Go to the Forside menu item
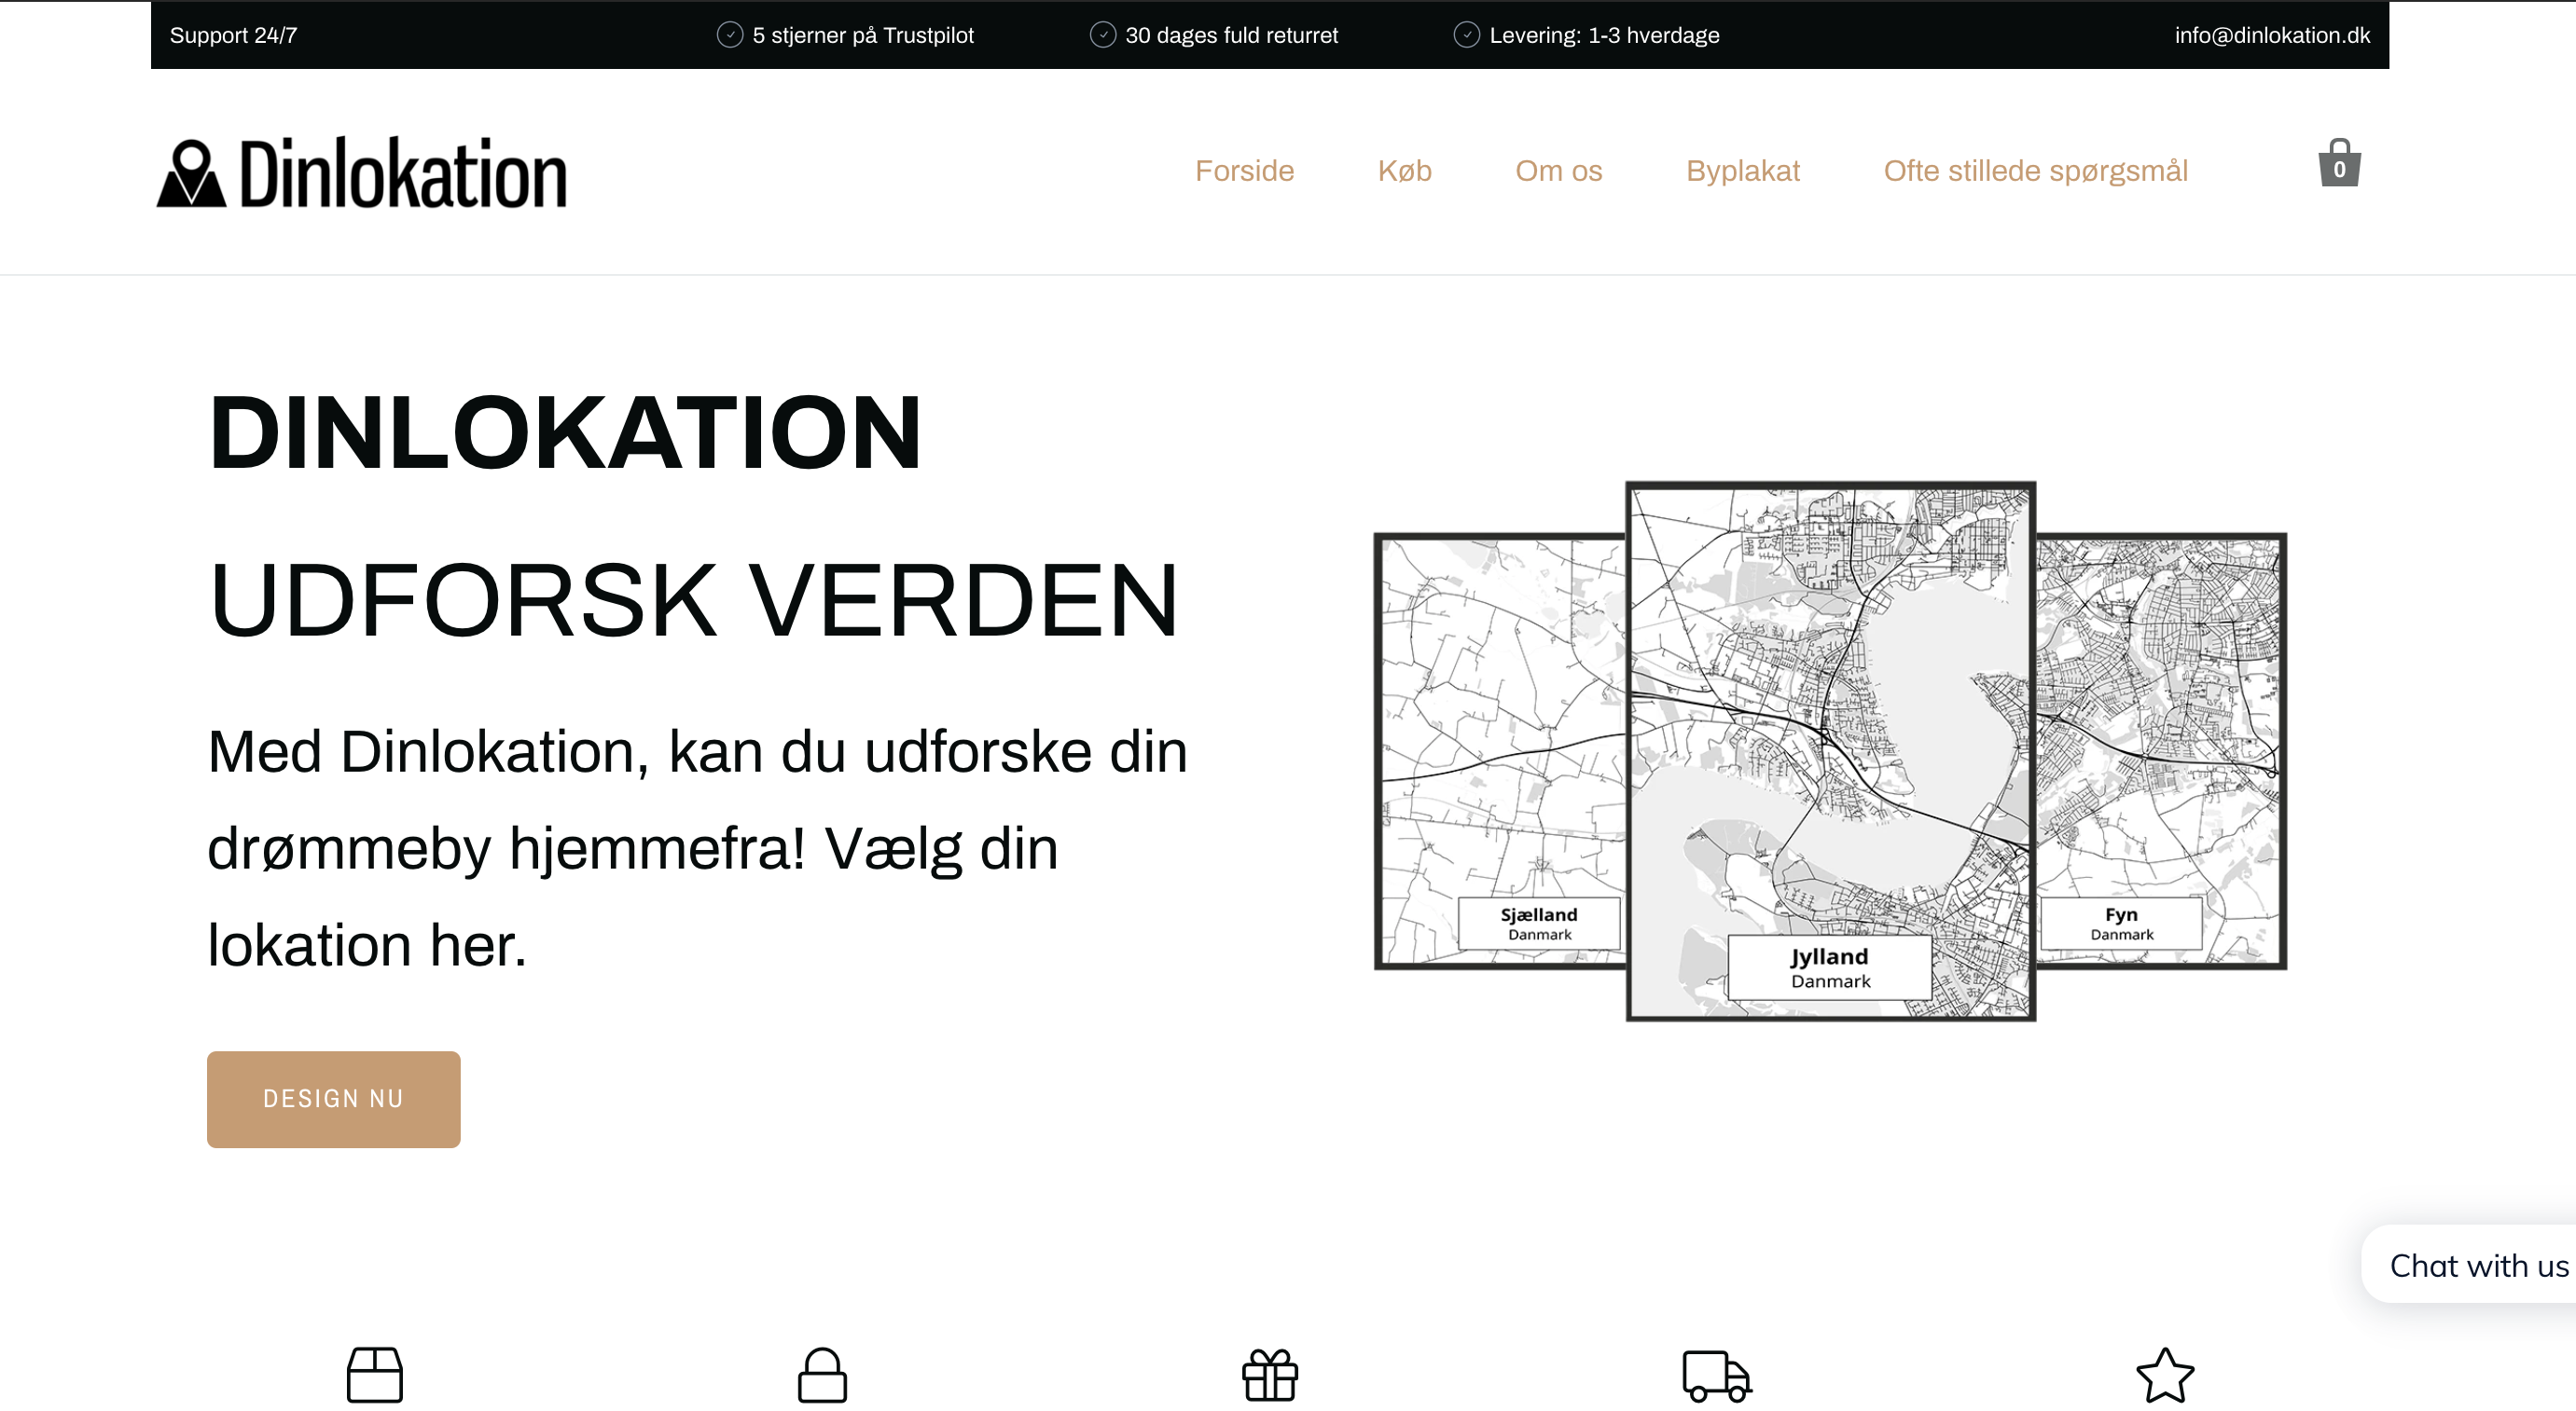Screen dimensions: 2576x1411 click(1244, 171)
